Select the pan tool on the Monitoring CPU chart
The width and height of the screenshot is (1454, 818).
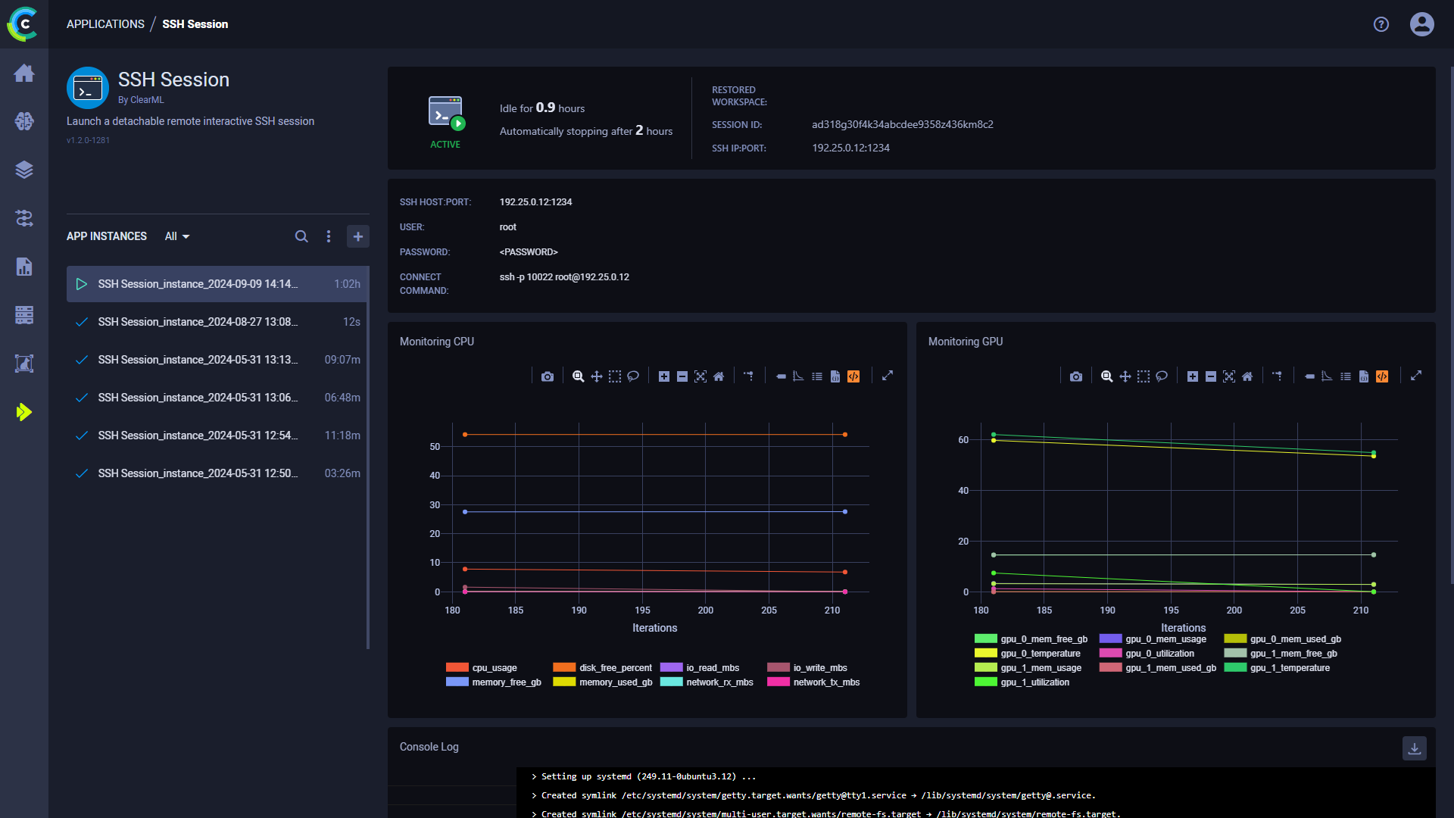(x=597, y=376)
